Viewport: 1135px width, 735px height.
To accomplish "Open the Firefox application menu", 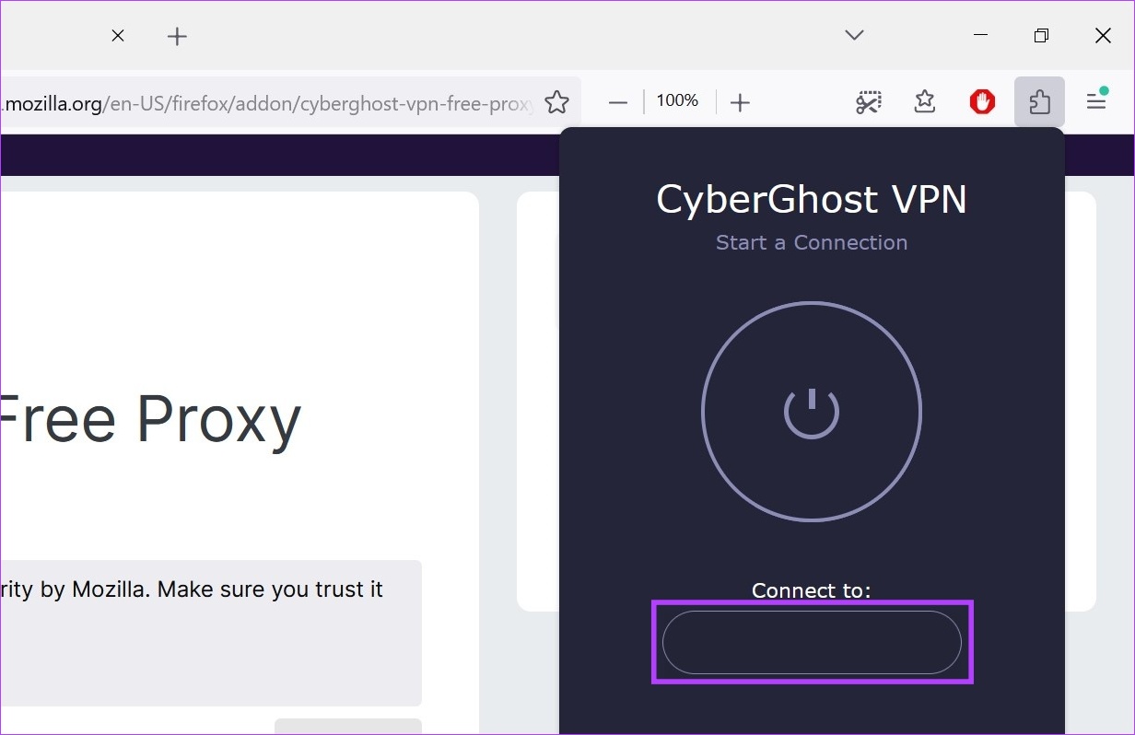I will (x=1096, y=101).
